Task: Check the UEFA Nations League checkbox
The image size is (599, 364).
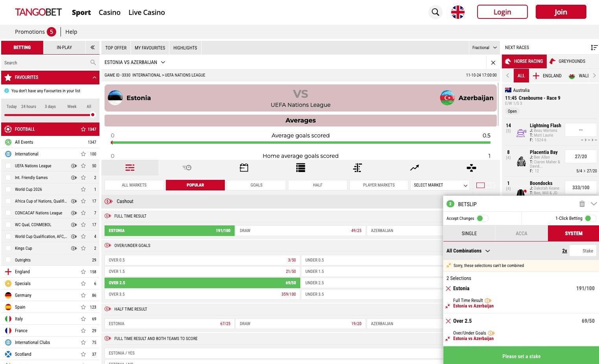Action: tap(8, 166)
